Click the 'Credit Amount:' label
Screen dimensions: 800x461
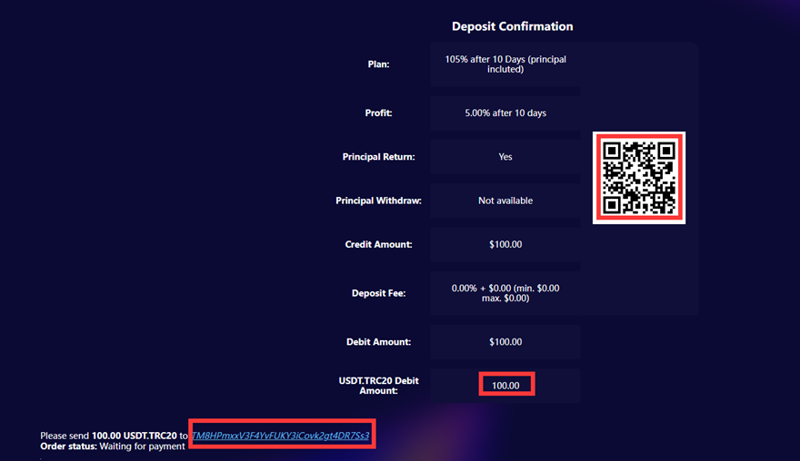378,244
